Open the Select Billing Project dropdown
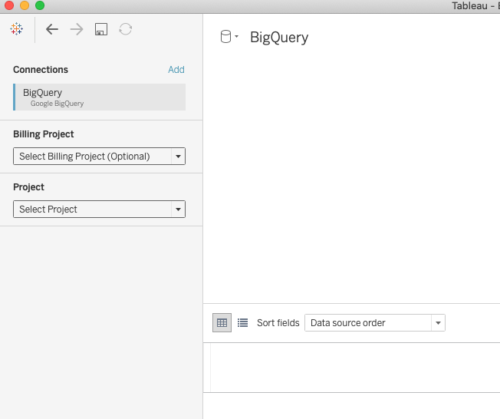The image size is (500, 419). (x=99, y=156)
